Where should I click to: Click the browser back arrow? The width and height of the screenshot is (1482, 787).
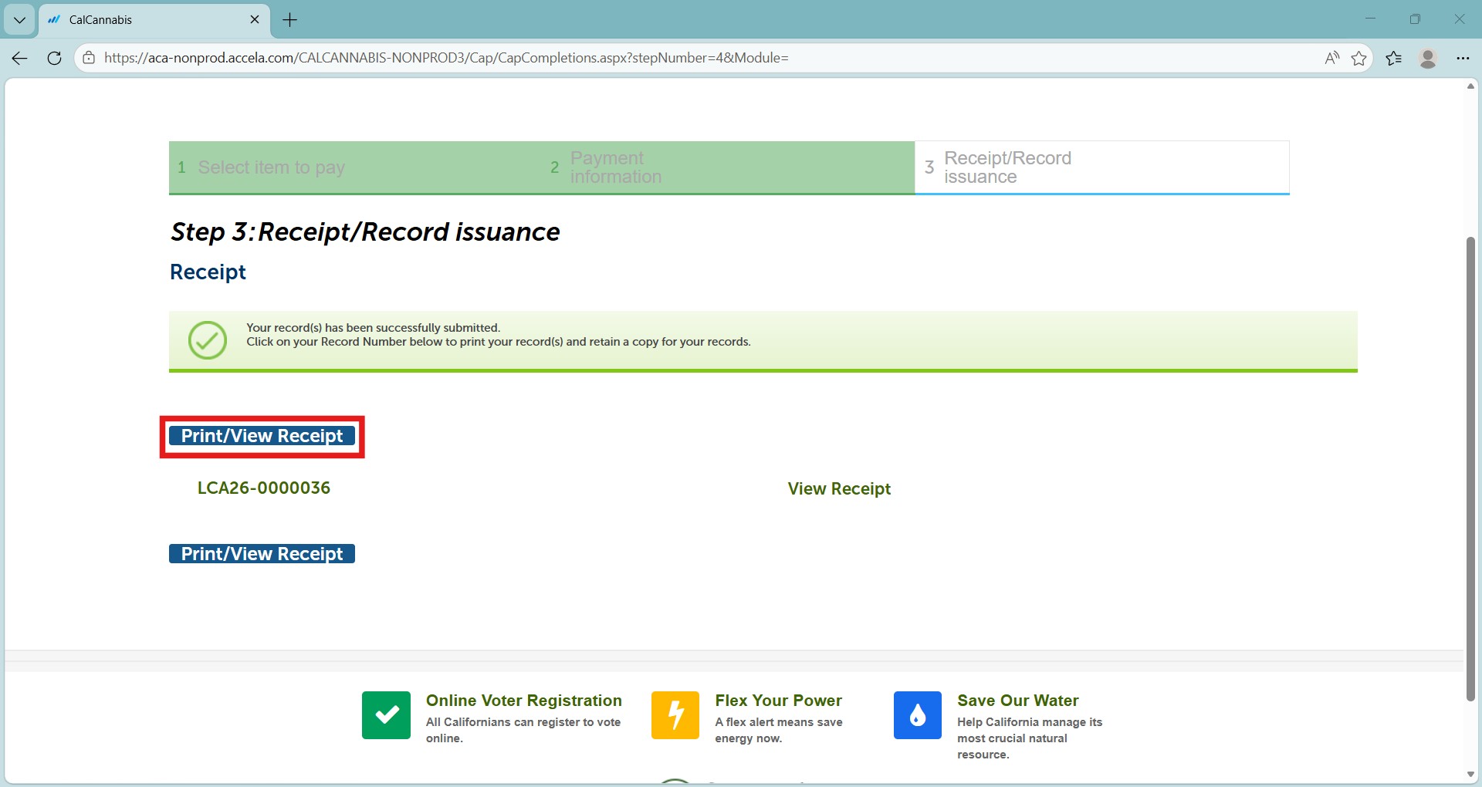[x=20, y=58]
